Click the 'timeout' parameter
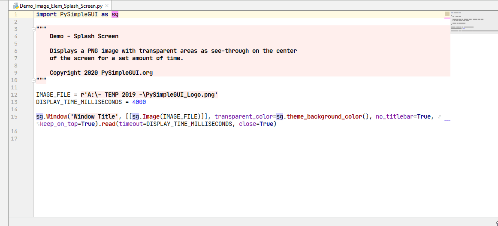 (131, 124)
